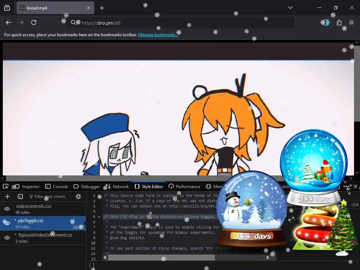This screenshot has height=270, width=360.
Task: Switch to the Debugger tab
Action: click(86, 187)
